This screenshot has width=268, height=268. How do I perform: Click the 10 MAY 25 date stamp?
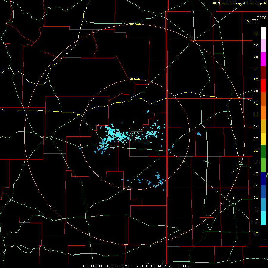[x=162, y=266]
